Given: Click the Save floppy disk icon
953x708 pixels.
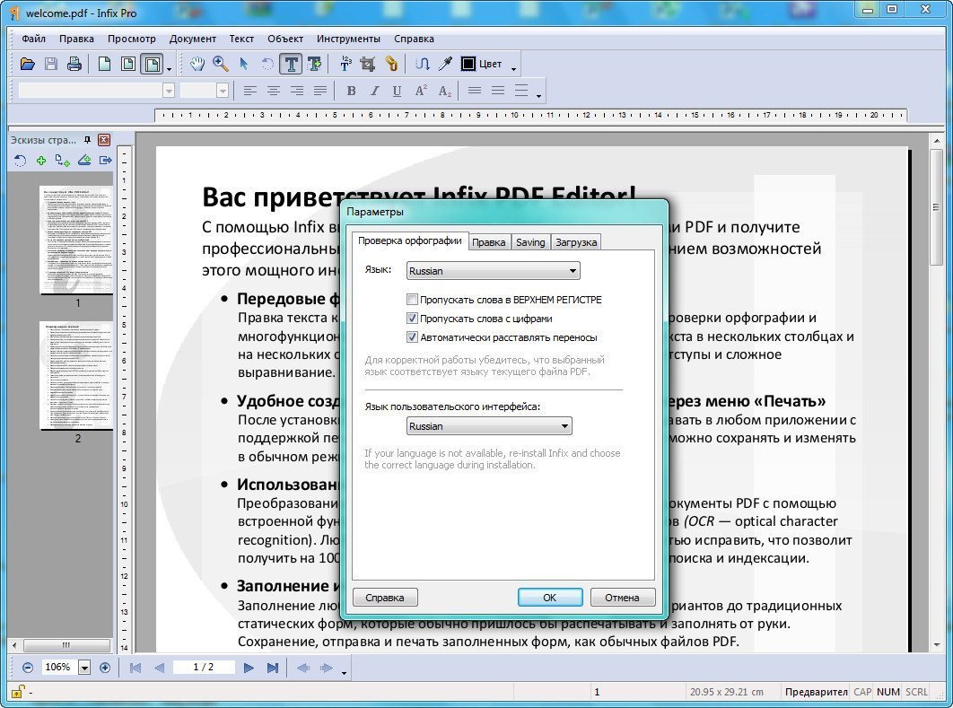Looking at the screenshot, I should (x=51, y=64).
